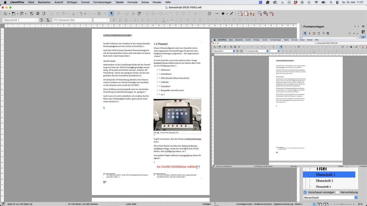Image resolution: width=367 pixels, height=206 pixels.
Task: Click the Zotero add bibliography icon
Action: click(x=252, y=13)
